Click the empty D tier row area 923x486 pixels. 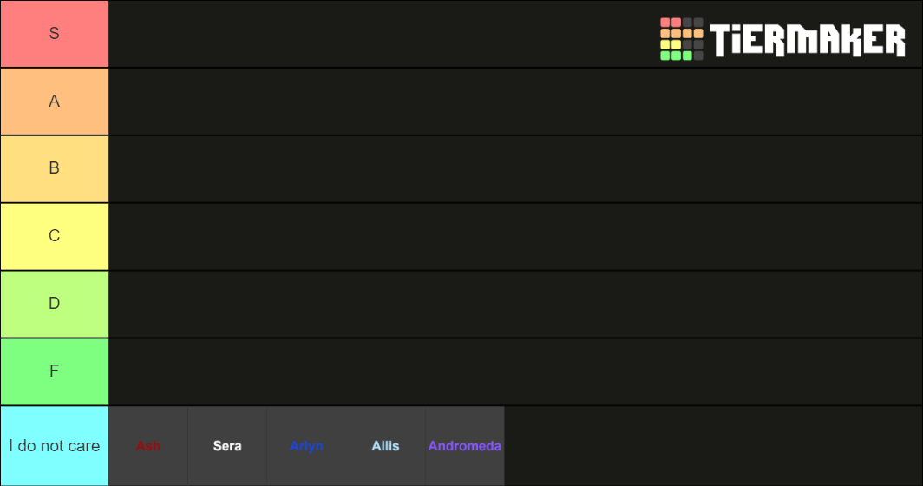point(515,304)
